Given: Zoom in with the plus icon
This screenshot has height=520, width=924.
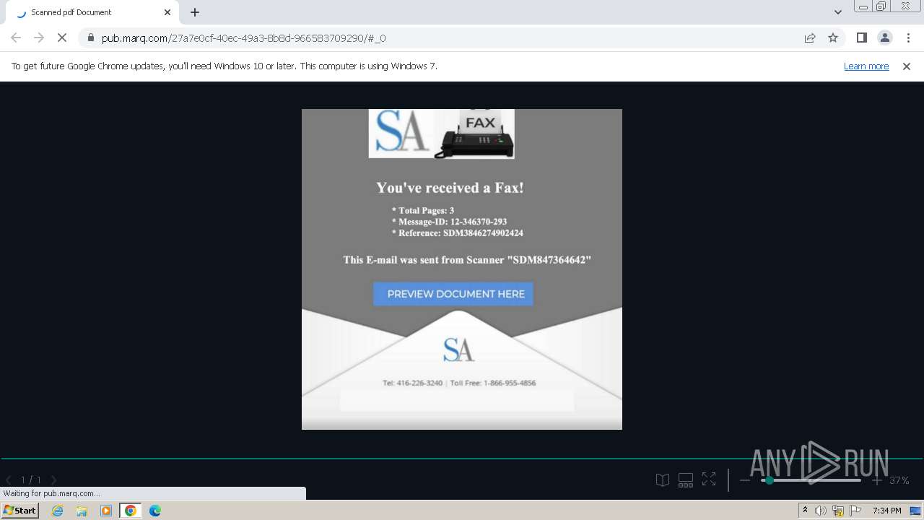Looking at the screenshot, I should point(876,480).
